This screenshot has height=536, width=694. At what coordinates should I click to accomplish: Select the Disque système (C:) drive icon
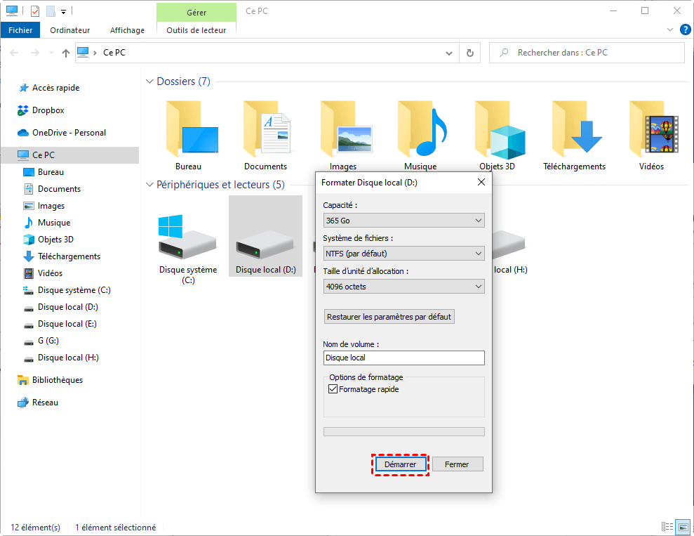tap(187, 237)
